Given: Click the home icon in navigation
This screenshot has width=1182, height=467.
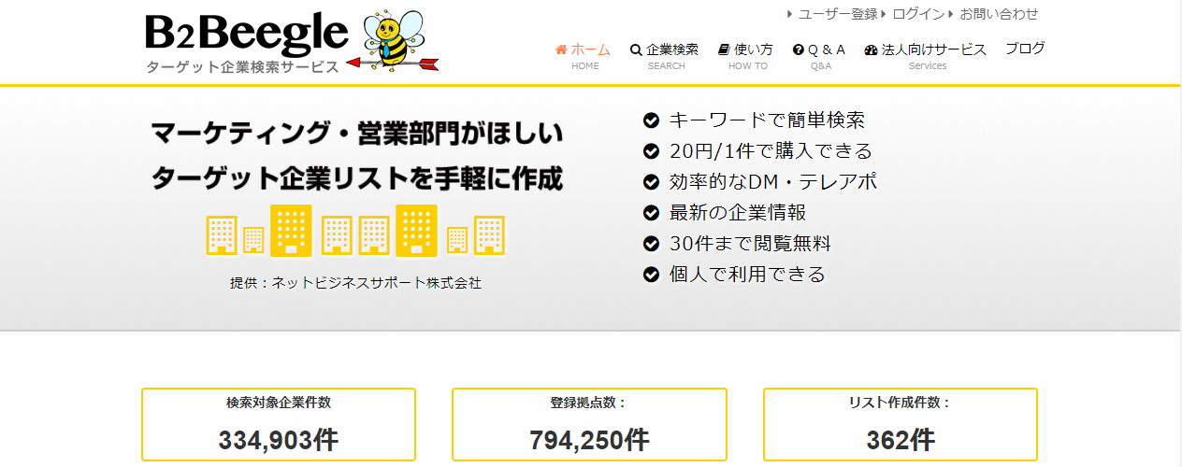Looking at the screenshot, I should pos(561,50).
